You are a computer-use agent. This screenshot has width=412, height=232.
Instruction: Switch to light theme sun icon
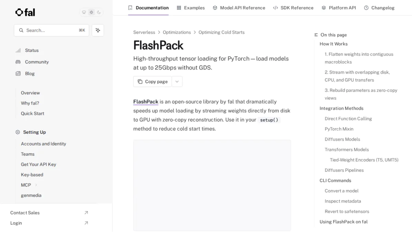click(91, 12)
